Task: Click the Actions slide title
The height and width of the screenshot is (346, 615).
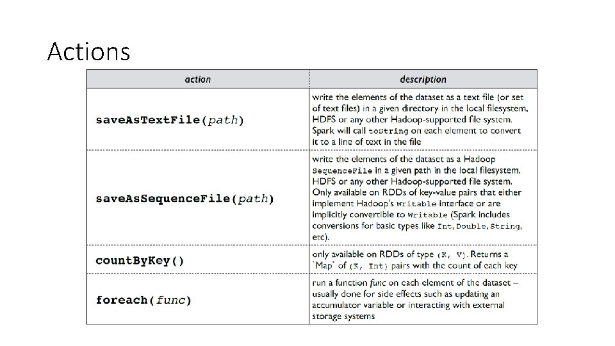Action: 88,51
